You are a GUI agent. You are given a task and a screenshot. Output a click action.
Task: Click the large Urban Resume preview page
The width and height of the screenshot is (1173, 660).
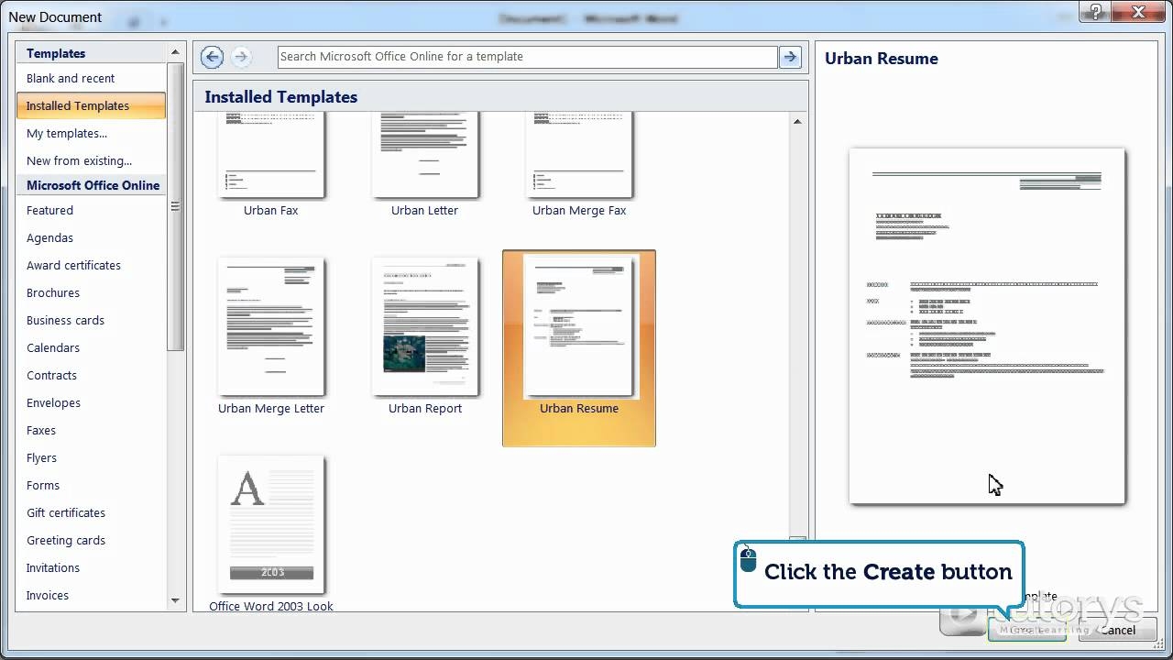(987, 326)
